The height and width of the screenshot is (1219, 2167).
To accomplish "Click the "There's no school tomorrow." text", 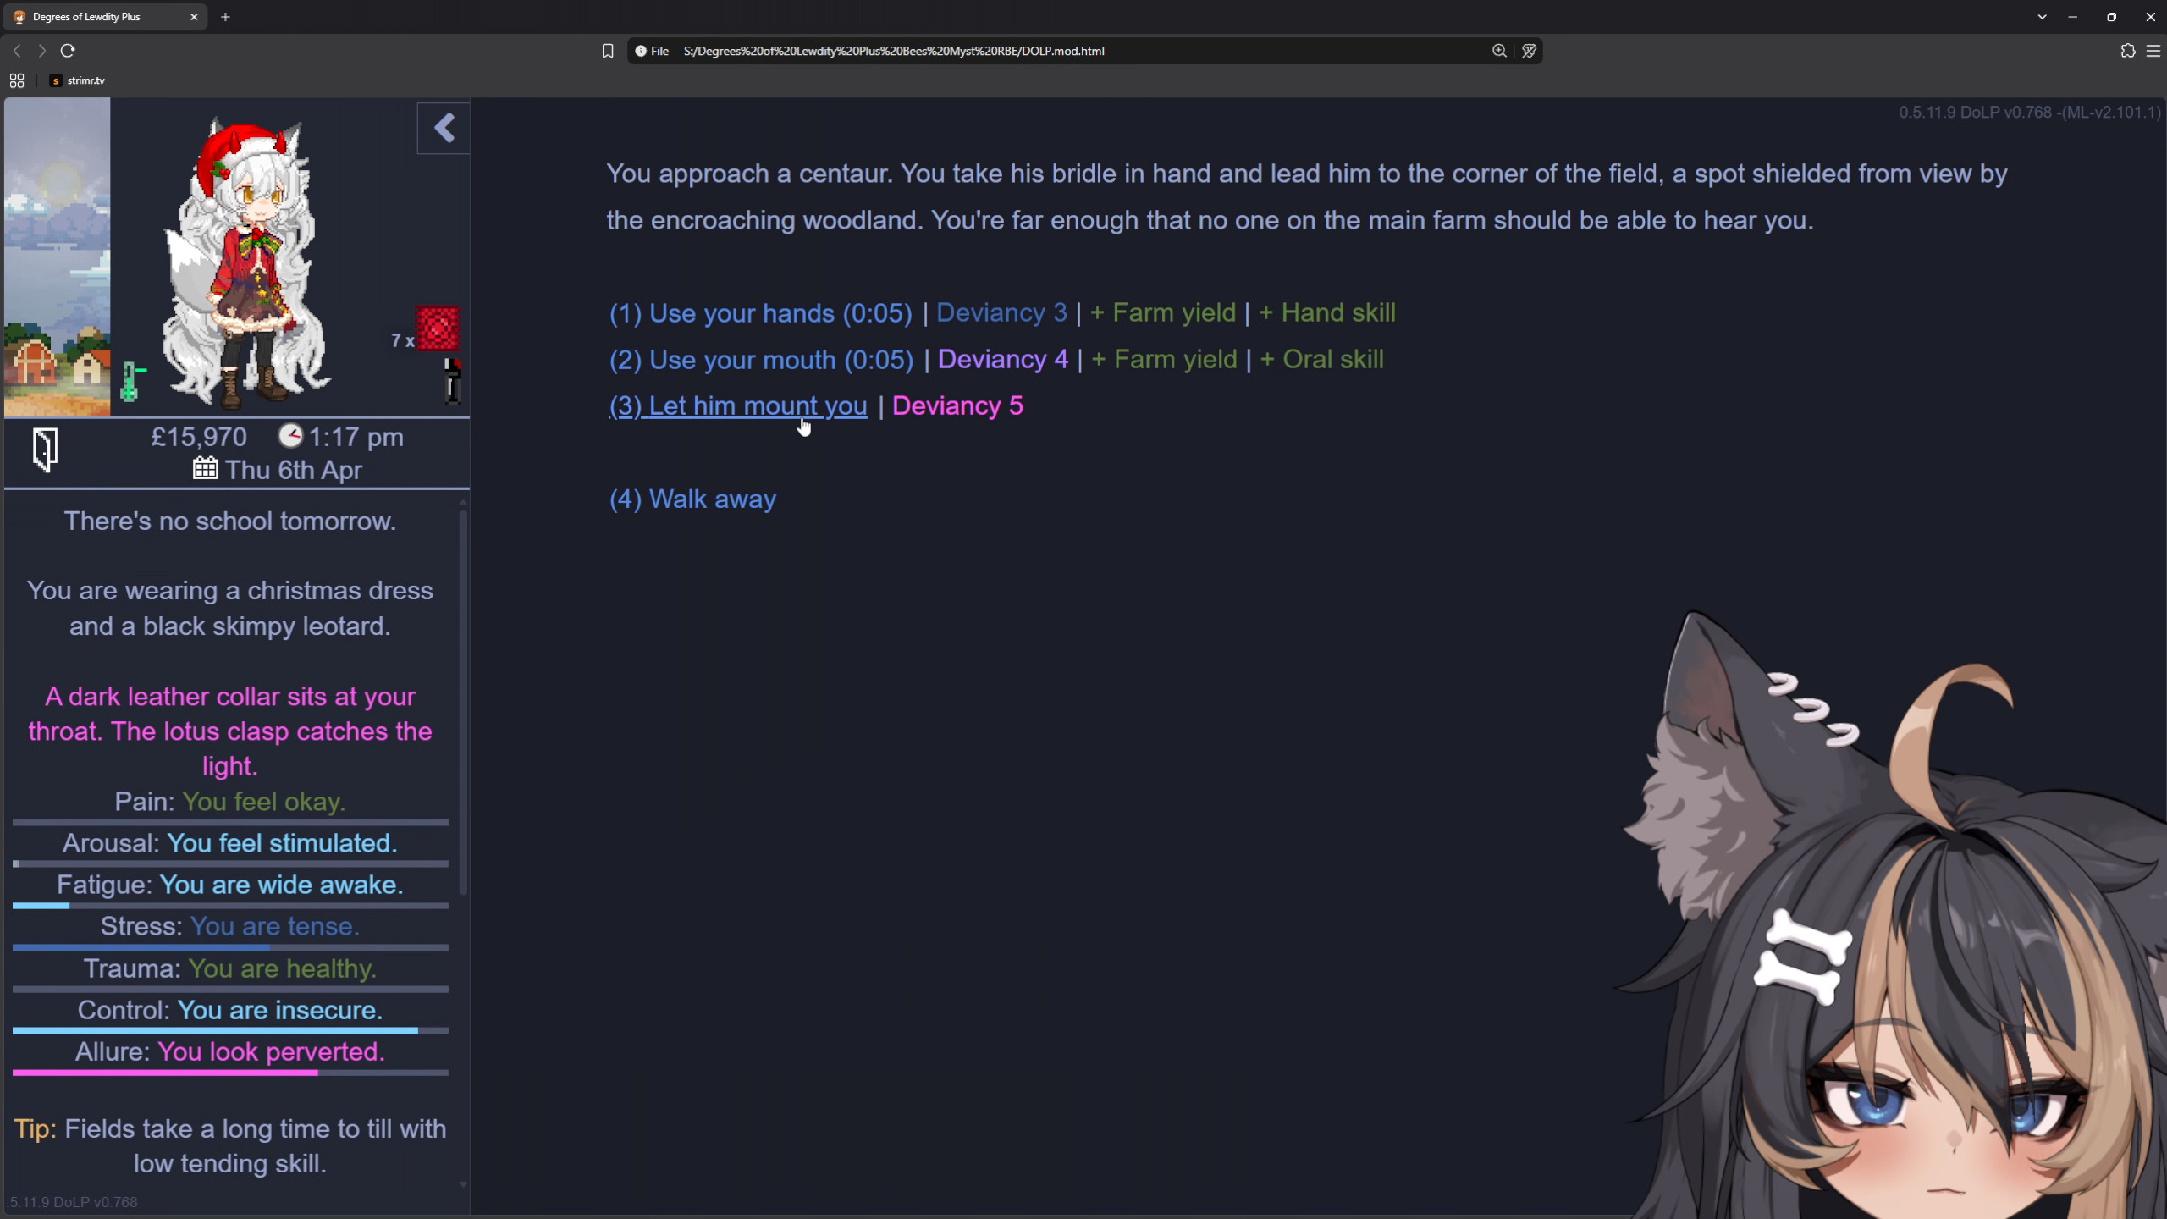I will pos(230,521).
